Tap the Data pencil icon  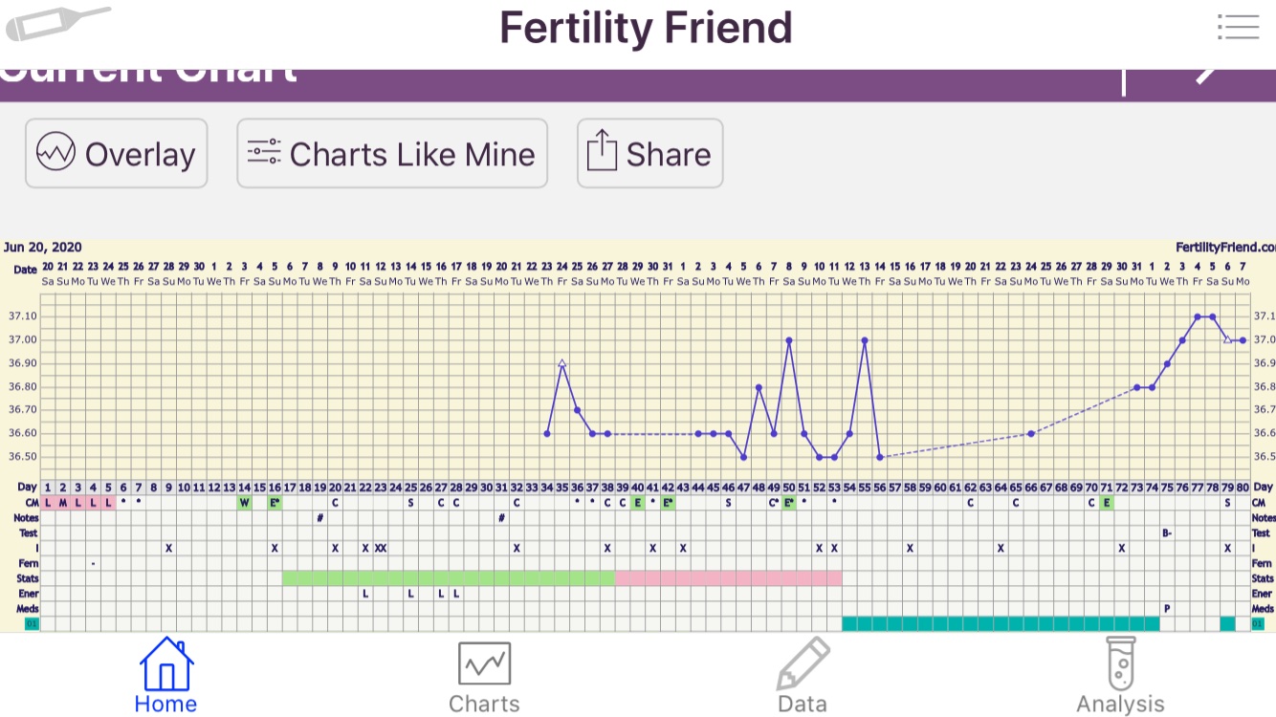[802, 663]
